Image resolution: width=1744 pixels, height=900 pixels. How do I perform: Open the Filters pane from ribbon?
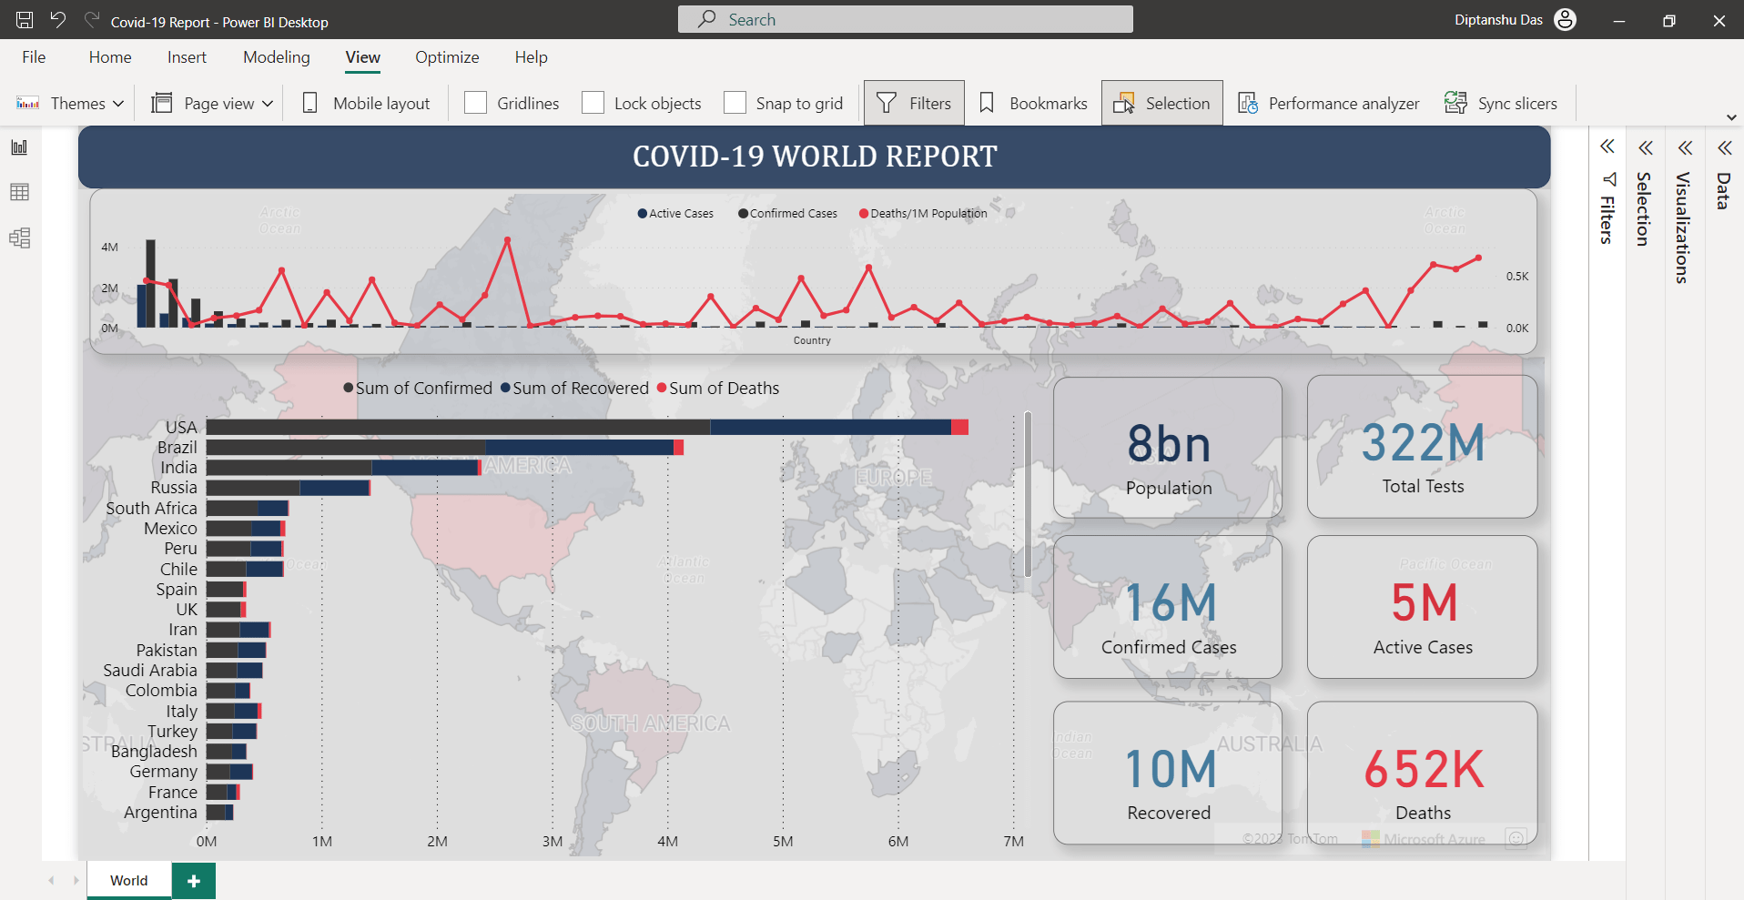[x=914, y=103]
